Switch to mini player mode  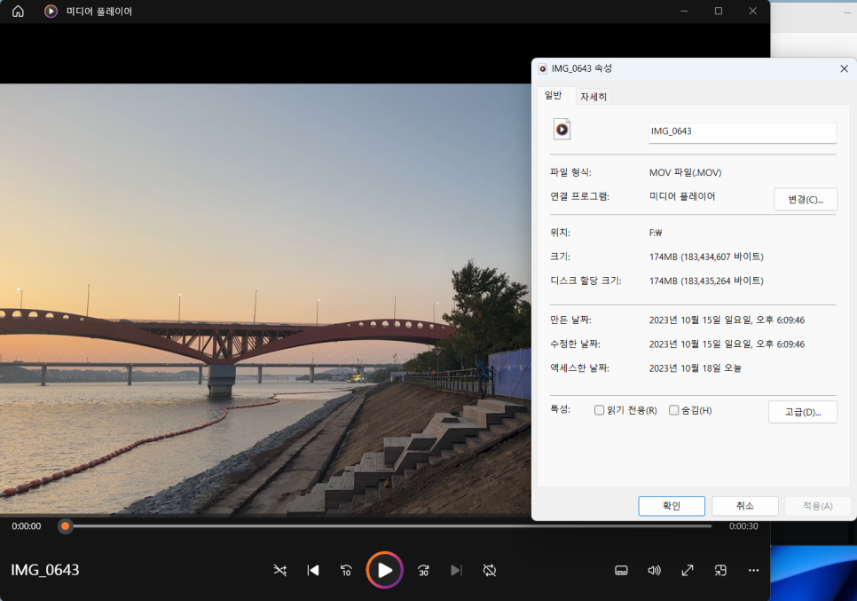click(721, 571)
